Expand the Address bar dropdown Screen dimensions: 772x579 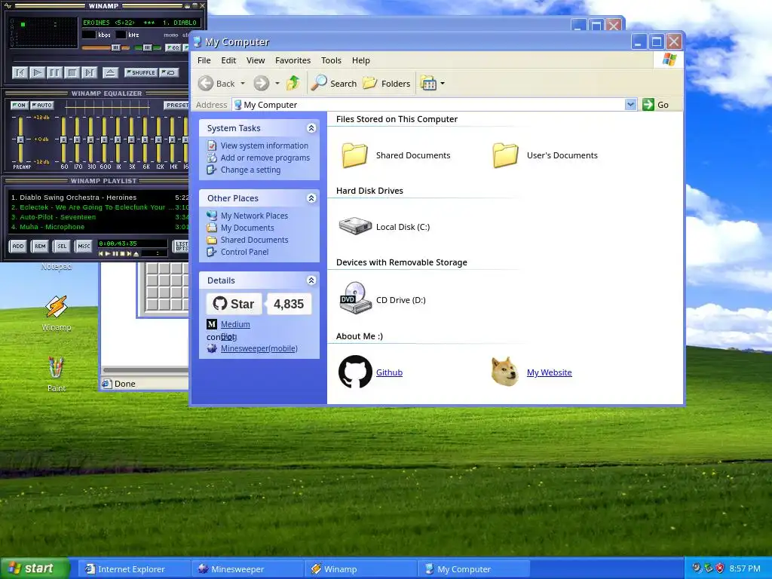(631, 104)
